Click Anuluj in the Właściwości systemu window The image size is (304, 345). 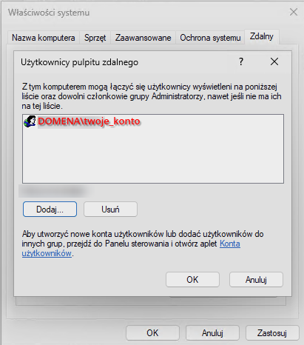point(212,333)
